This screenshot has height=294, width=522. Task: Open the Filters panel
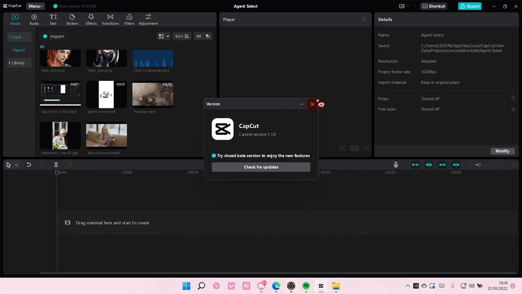(x=129, y=19)
